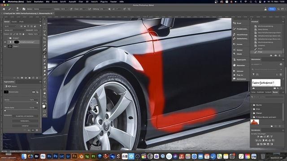Expand the Gras pattern folder
This screenshot has height=161, width=287.
click(x=252, y=109)
